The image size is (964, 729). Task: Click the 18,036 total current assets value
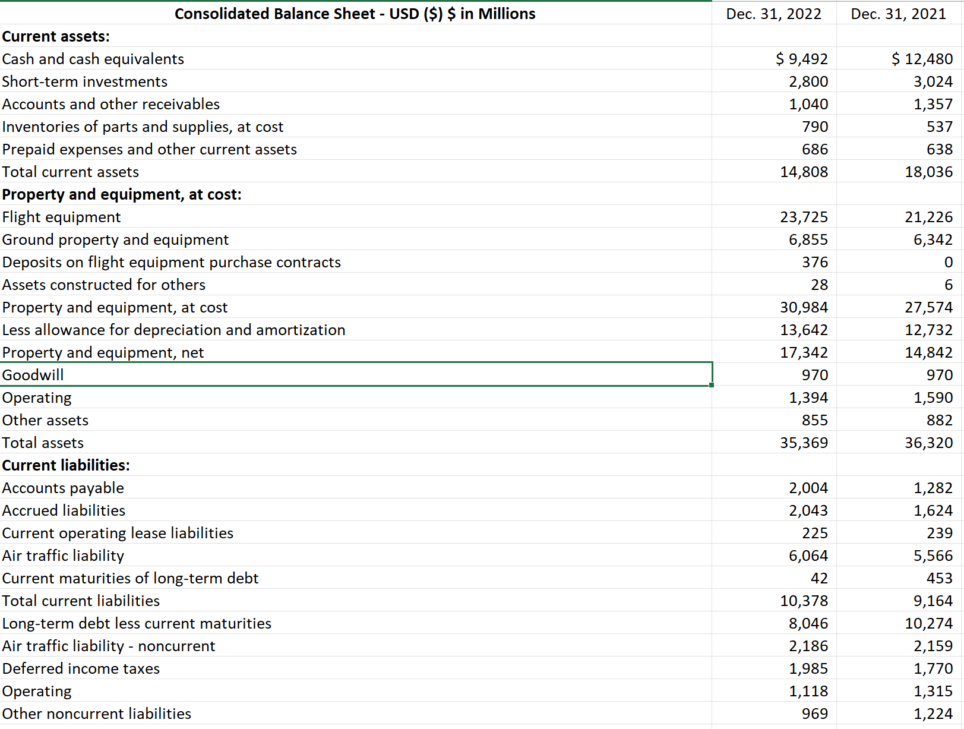pos(929,172)
